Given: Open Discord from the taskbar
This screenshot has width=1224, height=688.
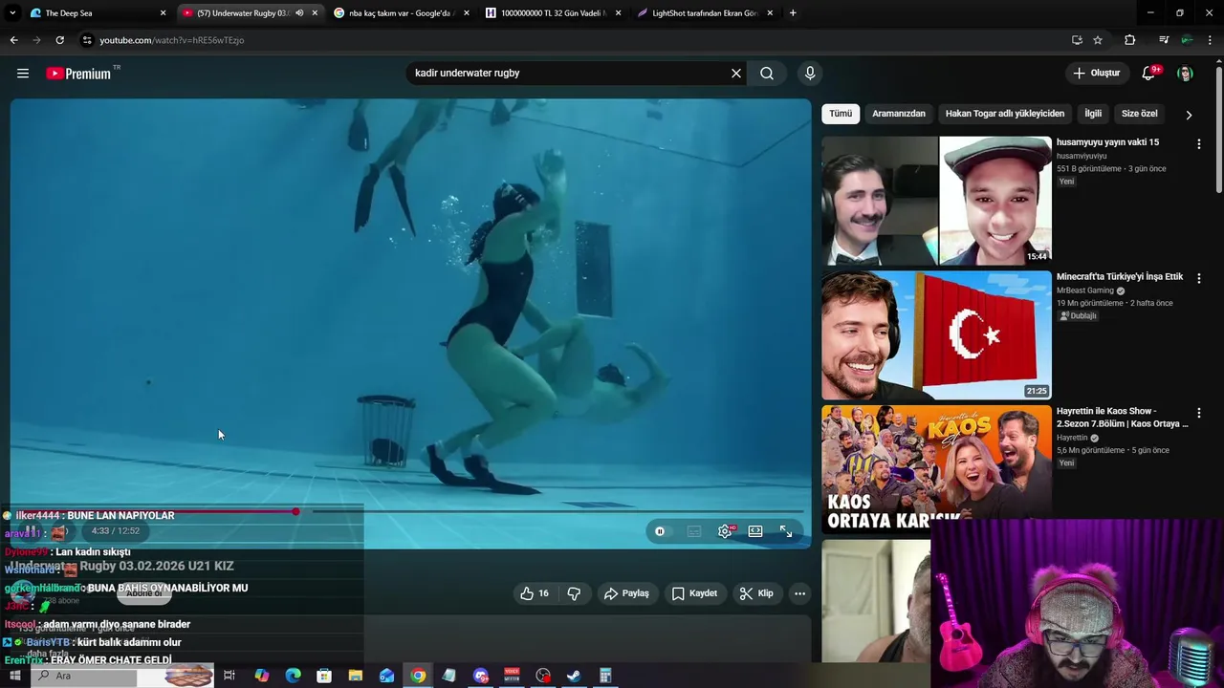Looking at the screenshot, I should coord(481,676).
